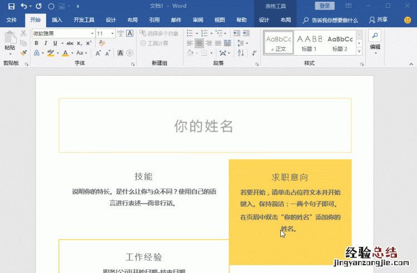Click the font color A button
The image size is (417, 273).
coord(65,53)
